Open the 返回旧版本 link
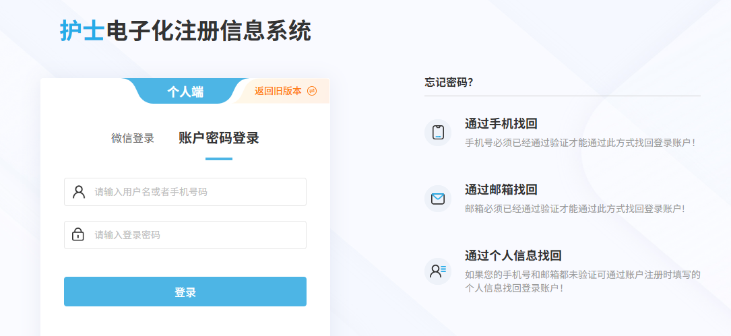731x336 pixels. [x=278, y=91]
